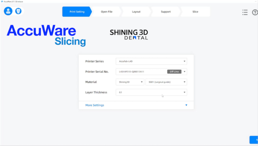Open the hamburger list menu icon
The width and height of the screenshot is (258, 146).
pyautogui.click(x=245, y=12)
